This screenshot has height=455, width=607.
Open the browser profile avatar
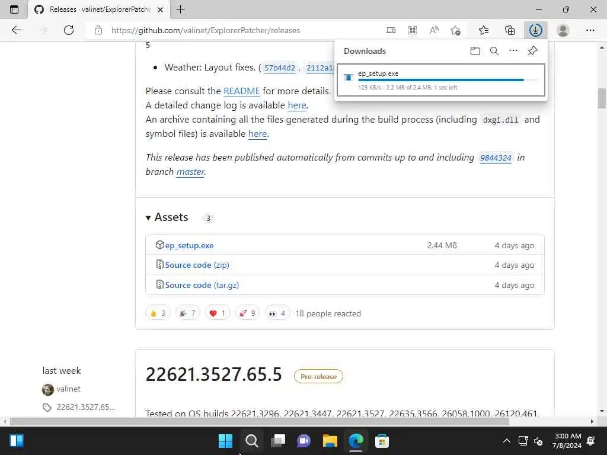[563, 30]
